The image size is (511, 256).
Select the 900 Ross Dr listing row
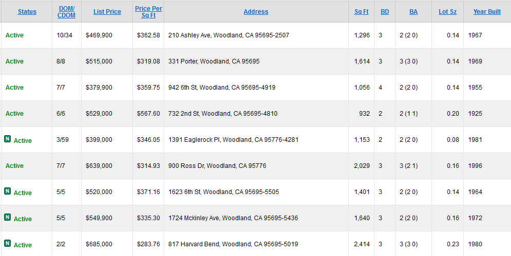click(x=256, y=165)
